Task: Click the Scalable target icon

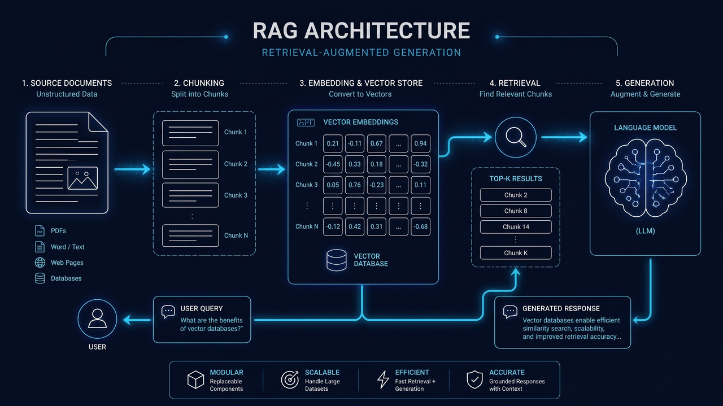Action: tap(290, 380)
